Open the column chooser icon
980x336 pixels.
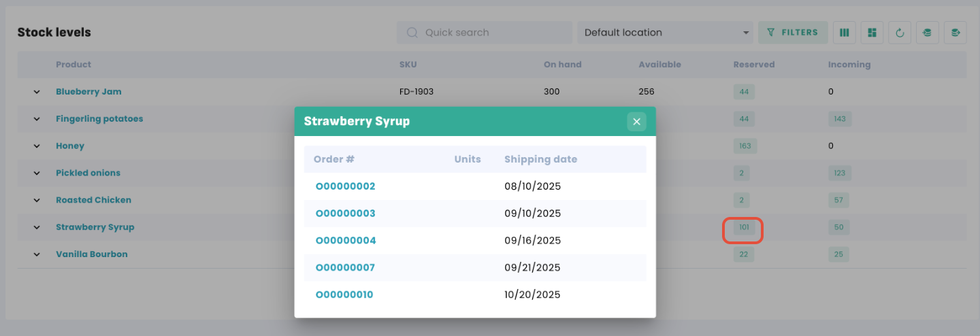point(845,33)
